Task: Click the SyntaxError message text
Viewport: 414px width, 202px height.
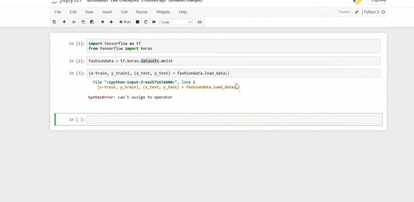Action: pos(130,97)
